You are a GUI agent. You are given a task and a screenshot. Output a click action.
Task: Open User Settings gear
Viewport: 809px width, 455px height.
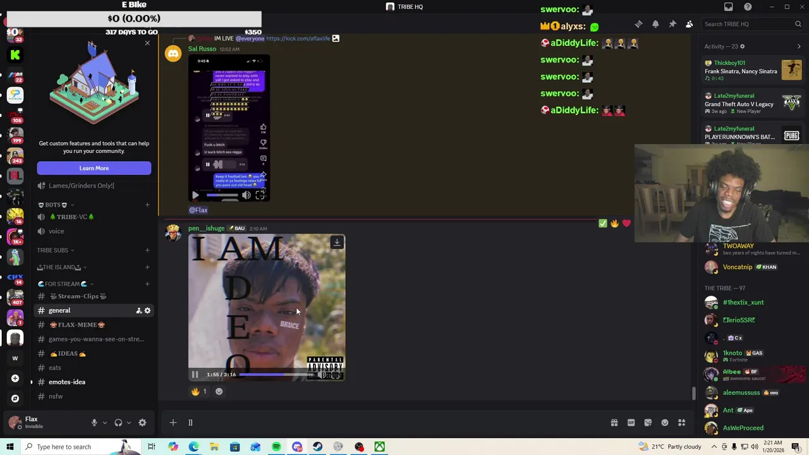tap(142, 423)
